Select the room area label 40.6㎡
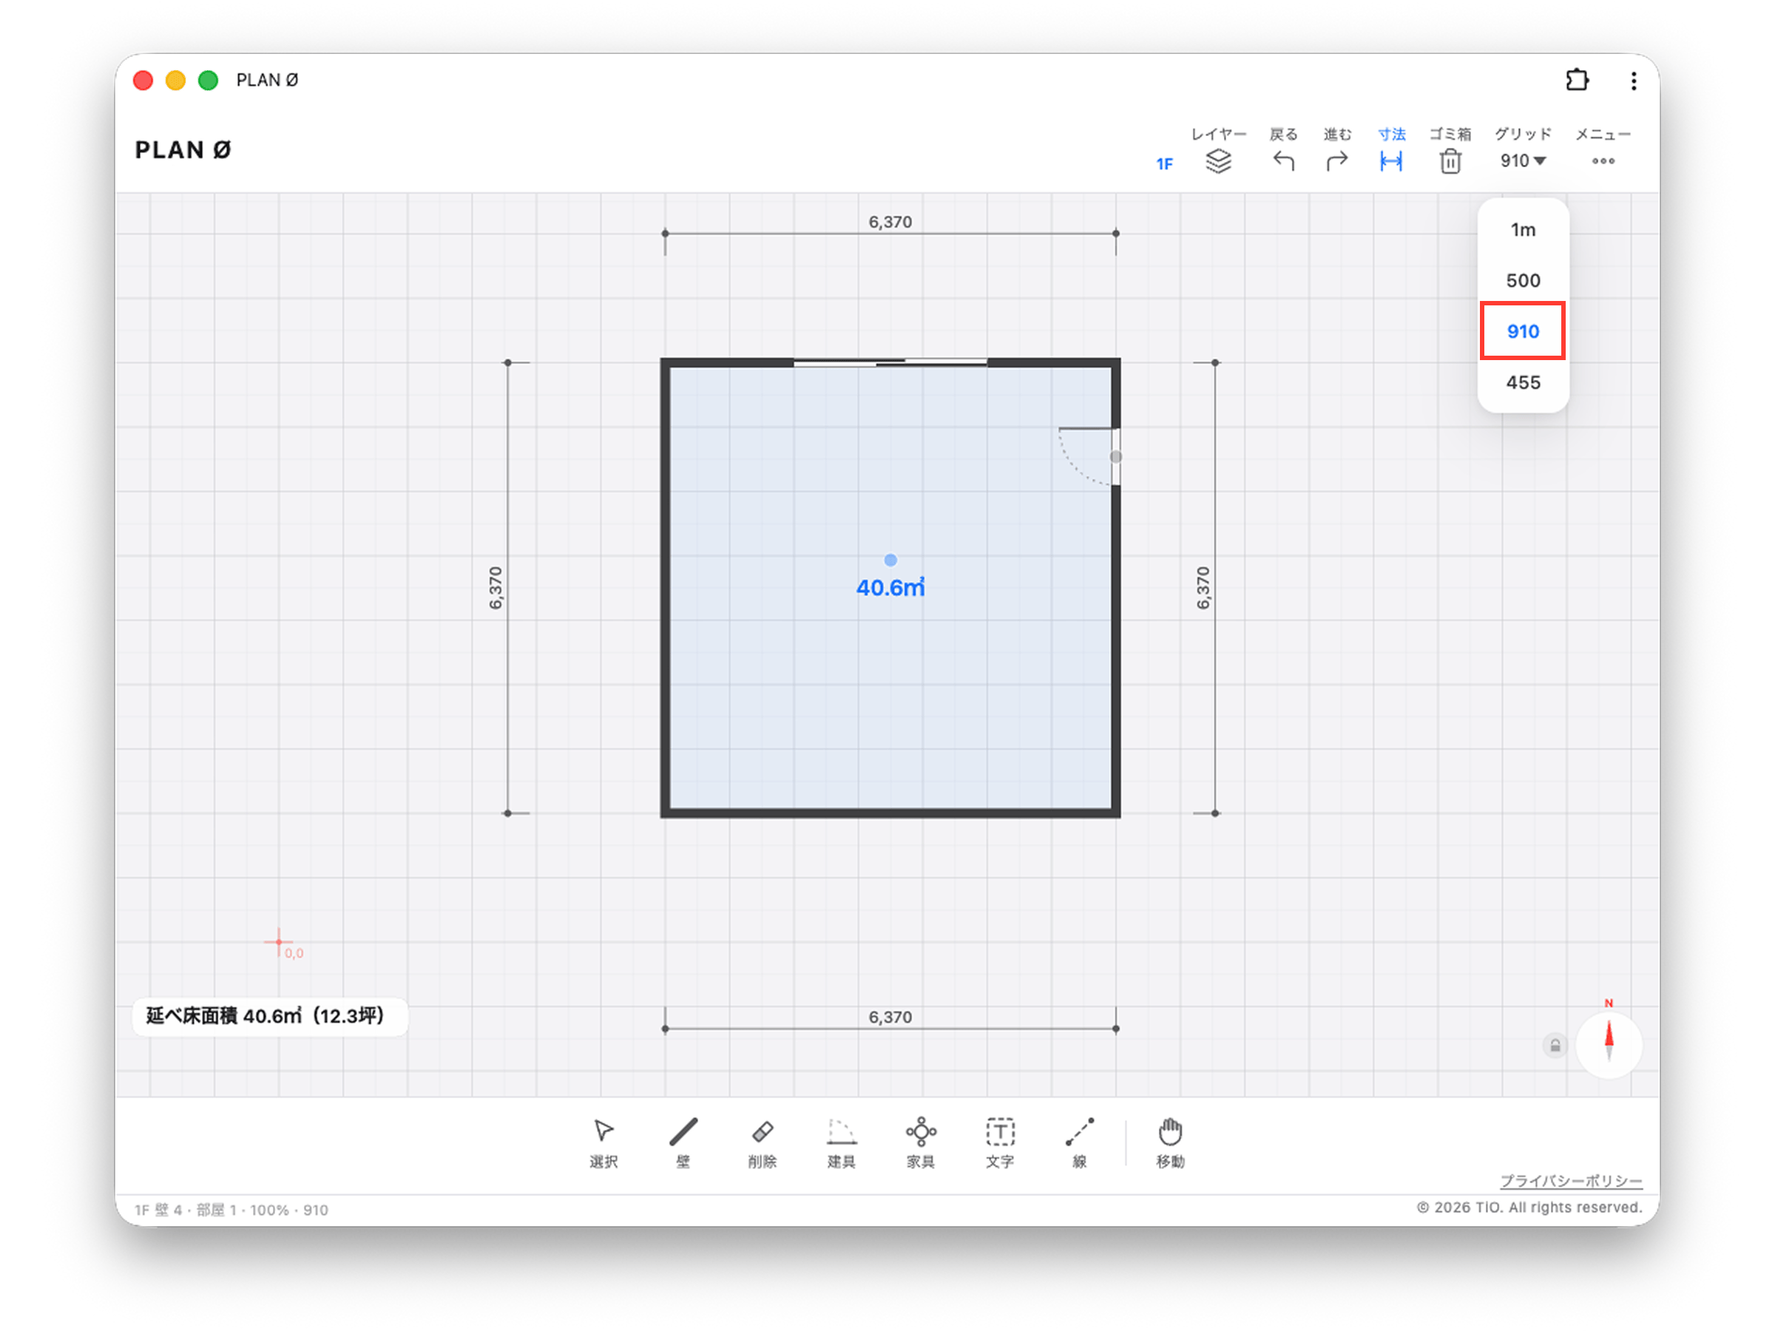Screen dimensions: 1775x1331 point(890,588)
